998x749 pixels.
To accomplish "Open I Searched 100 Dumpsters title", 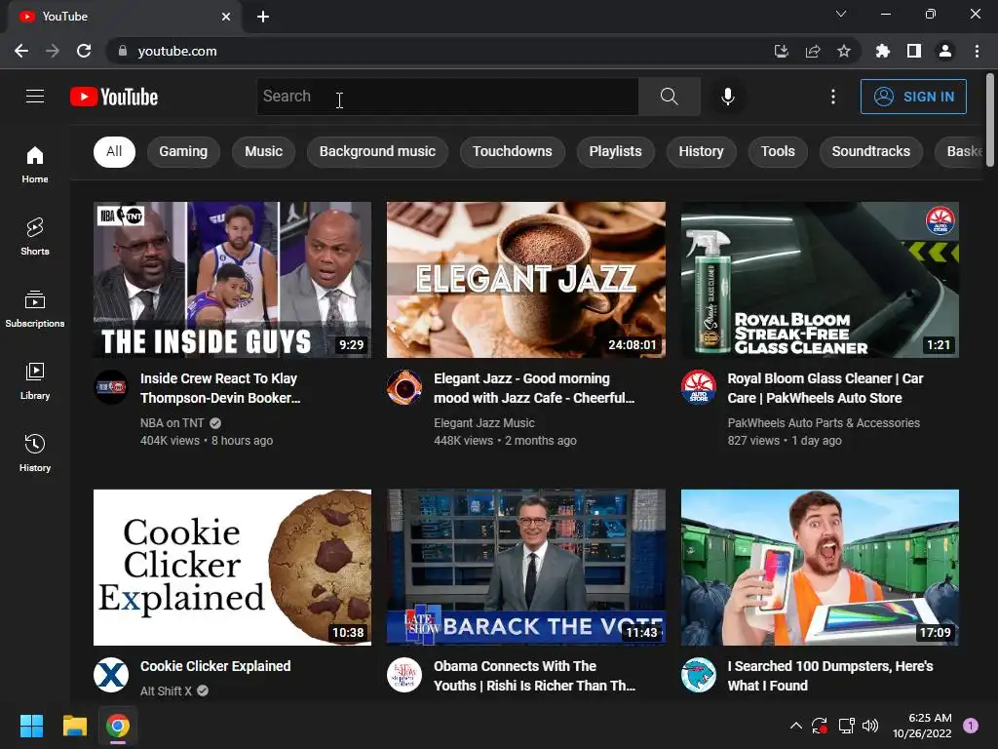I will pos(830,676).
